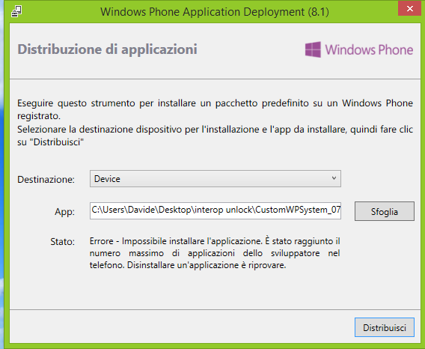
Task: Click the Stato label
Action: tap(62, 242)
